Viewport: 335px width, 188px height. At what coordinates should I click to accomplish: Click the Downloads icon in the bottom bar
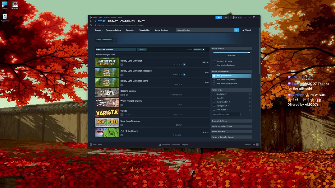[x=160, y=144]
